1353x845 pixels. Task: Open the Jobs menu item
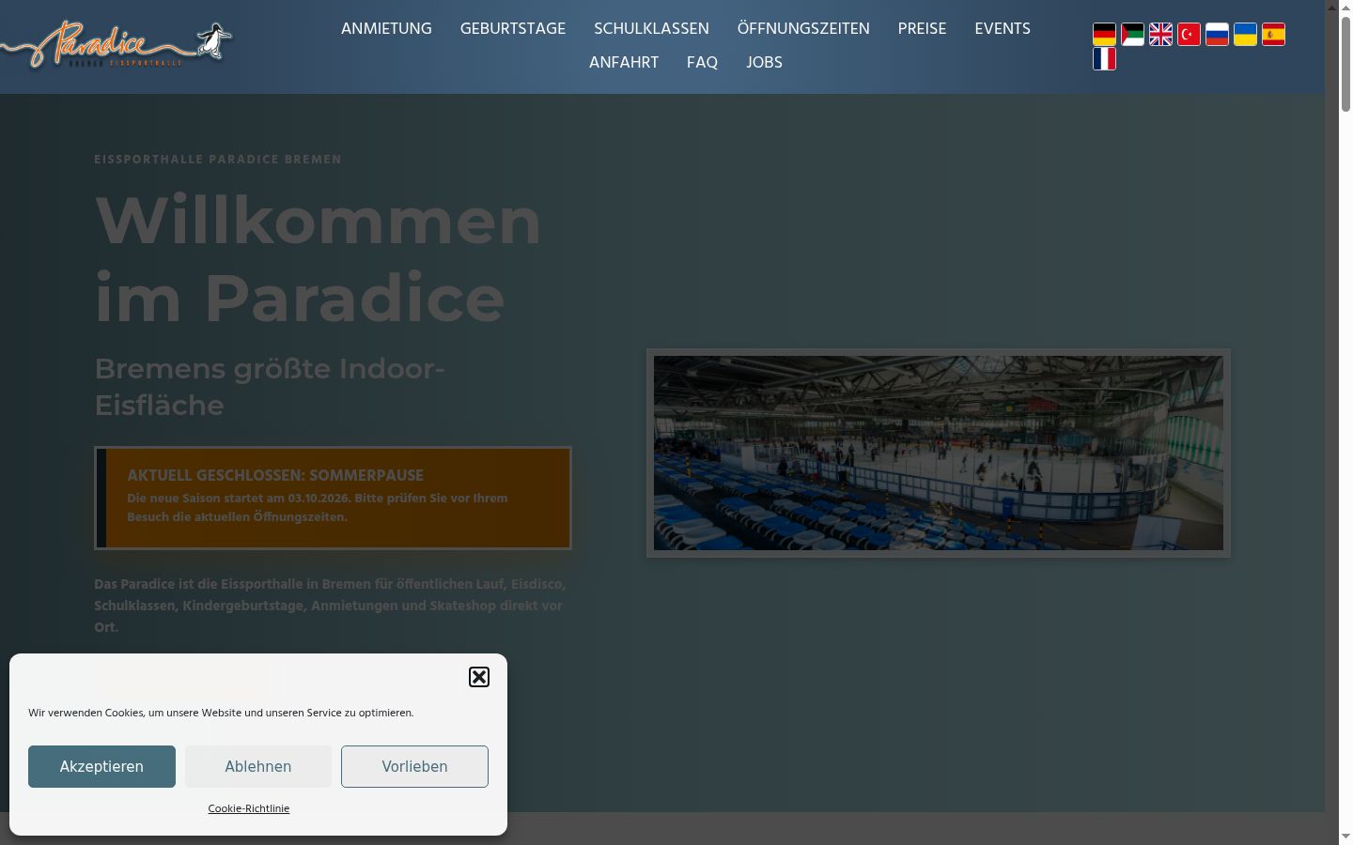click(x=764, y=63)
